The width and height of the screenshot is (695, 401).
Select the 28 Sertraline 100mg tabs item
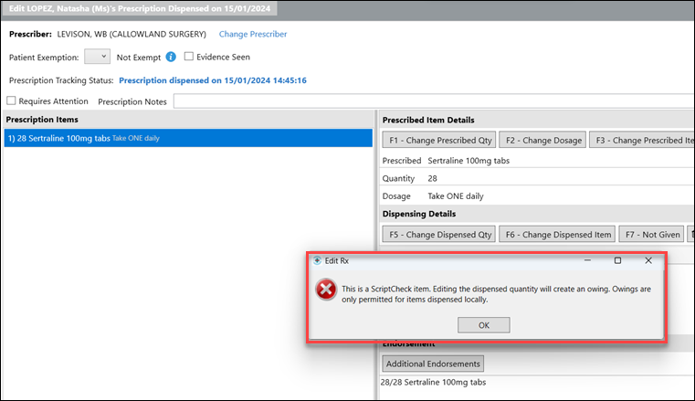click(x=188, y=138)
